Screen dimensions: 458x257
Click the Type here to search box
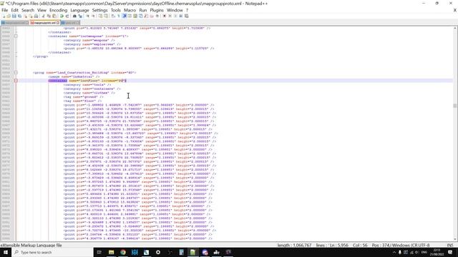coord(52,252)
